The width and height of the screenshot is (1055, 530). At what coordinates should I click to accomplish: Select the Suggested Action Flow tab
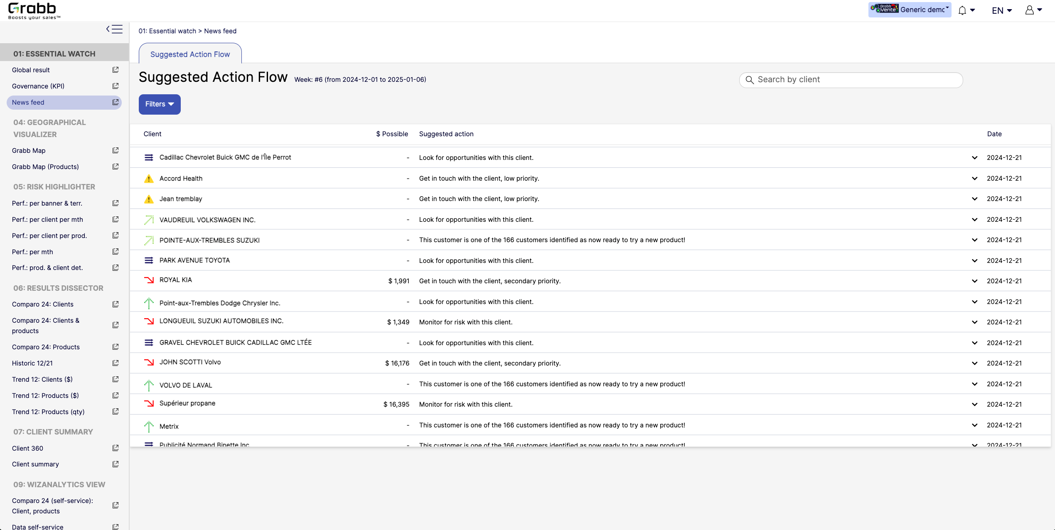pyautogui.click(x=190, y=54)
